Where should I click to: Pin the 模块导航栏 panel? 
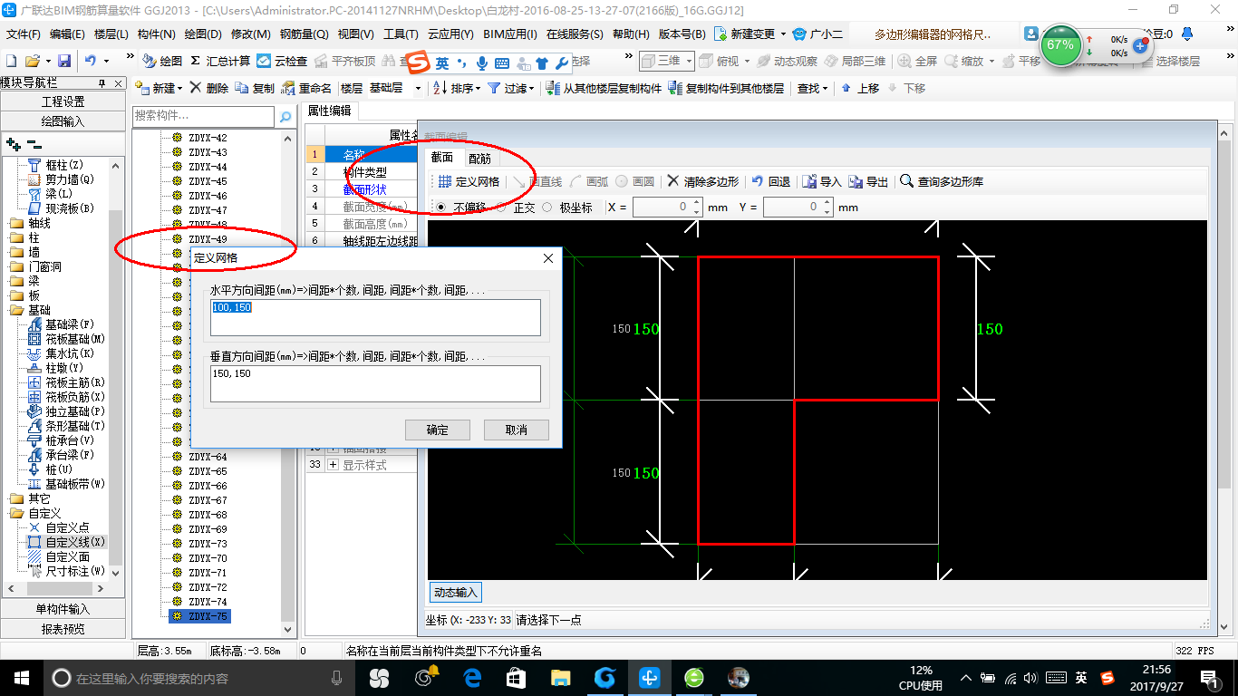[102, 83]
